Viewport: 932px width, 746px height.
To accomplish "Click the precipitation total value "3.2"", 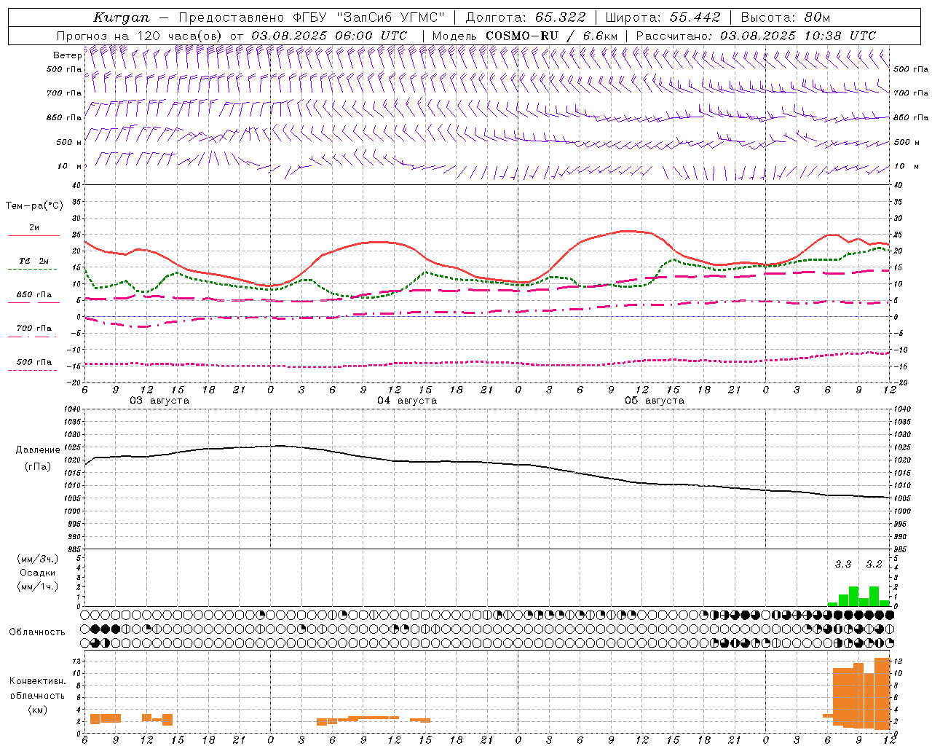I will point(874,565).
